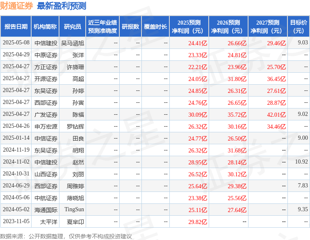310x240 pixels.
Task: Select institution 中信证券
Action: pyautogui.click(x=46, y=138)
